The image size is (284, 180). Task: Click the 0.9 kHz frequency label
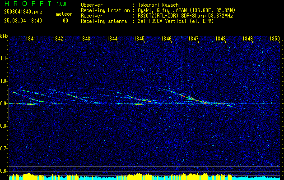(x=3, y=103)
